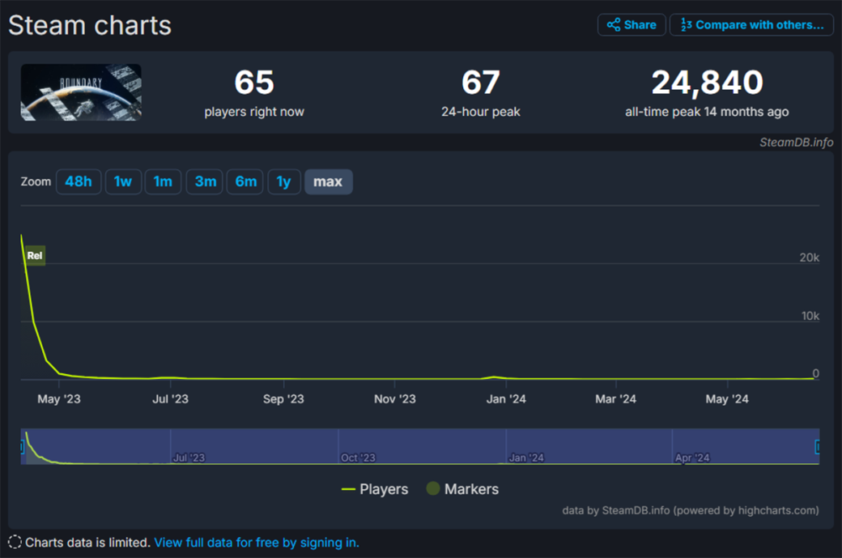The height and width of the screenshot is (558, 842).
Task: Select the max zoom range
Action: point(328,181)
